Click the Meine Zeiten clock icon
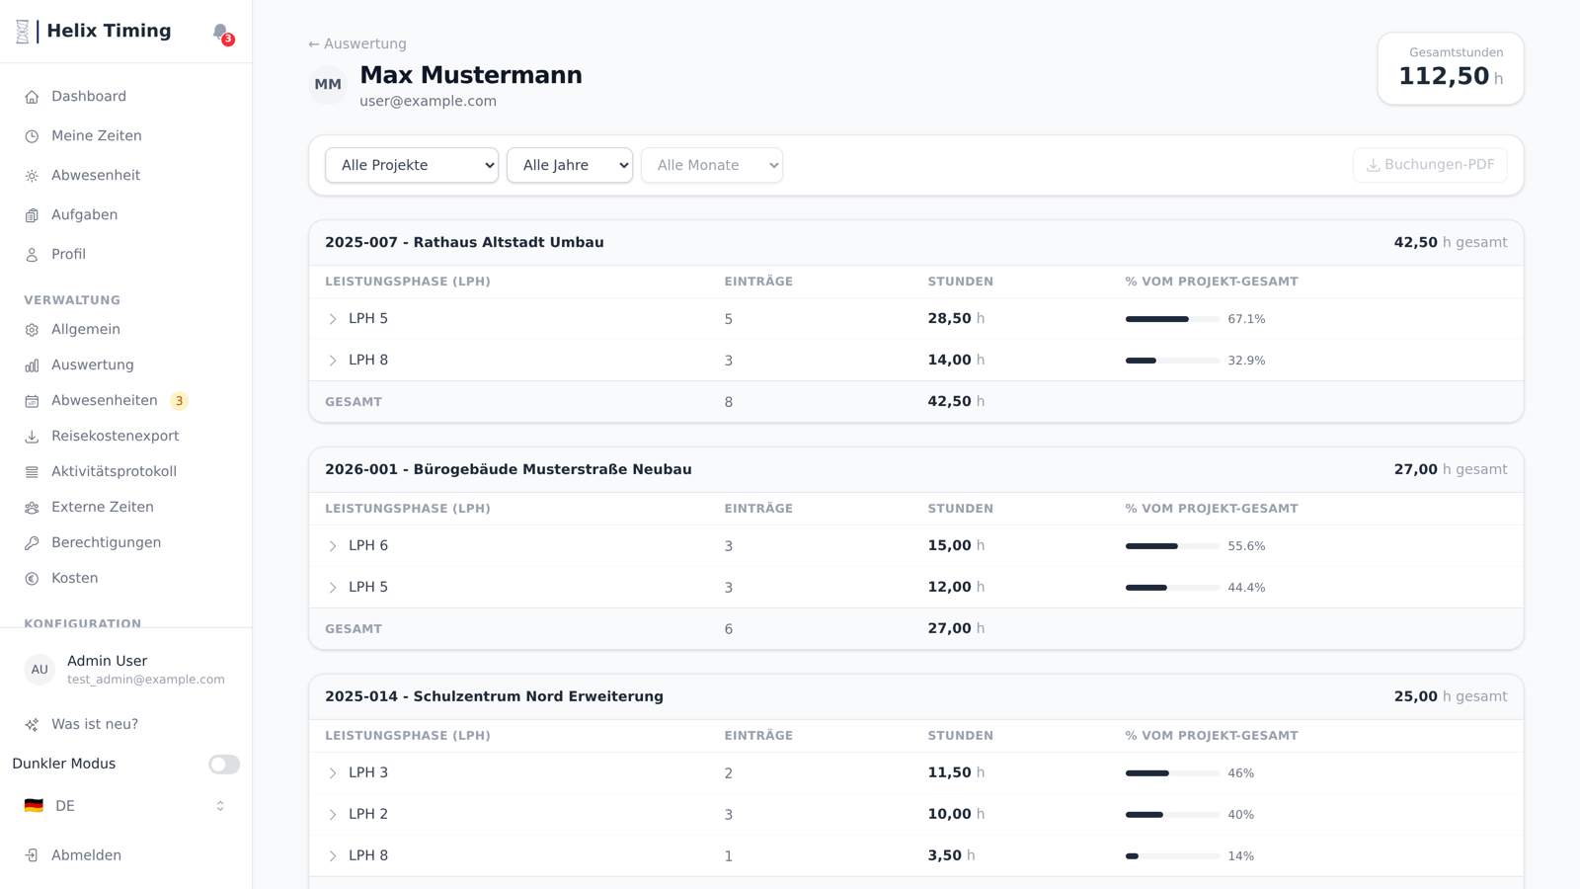Screen dimensions: 1580x889 (x=32, y=136)
